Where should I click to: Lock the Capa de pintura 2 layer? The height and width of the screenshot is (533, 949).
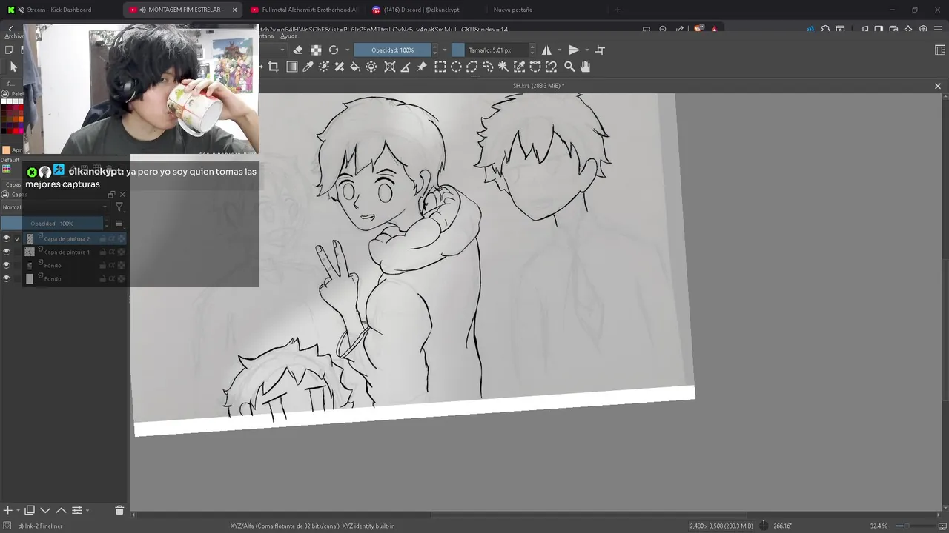[102, 238]
